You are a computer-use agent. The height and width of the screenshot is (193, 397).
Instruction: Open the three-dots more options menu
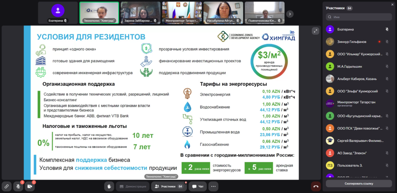tap(213, 186)
